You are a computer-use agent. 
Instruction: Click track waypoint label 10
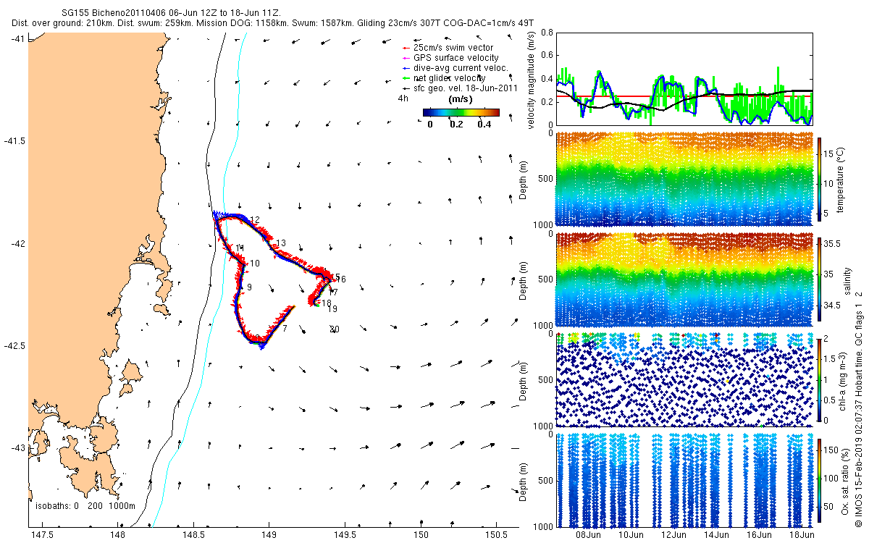254,264
